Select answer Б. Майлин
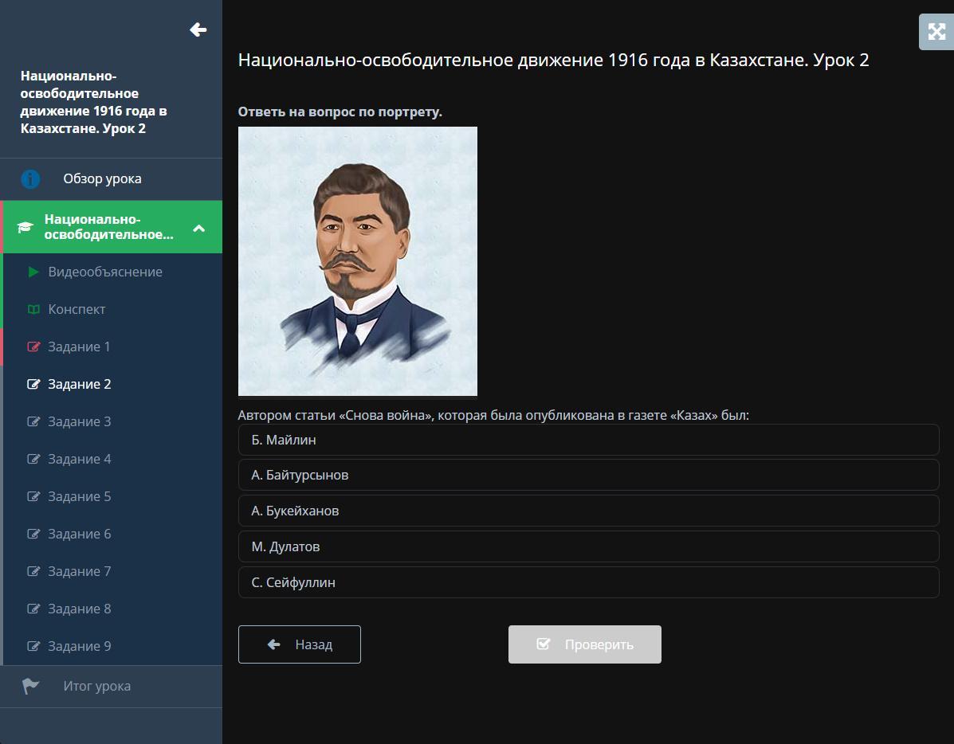Image resolution: width=954 pixels, height=744 pixels. pyautogui.click(x=588, y=440)
